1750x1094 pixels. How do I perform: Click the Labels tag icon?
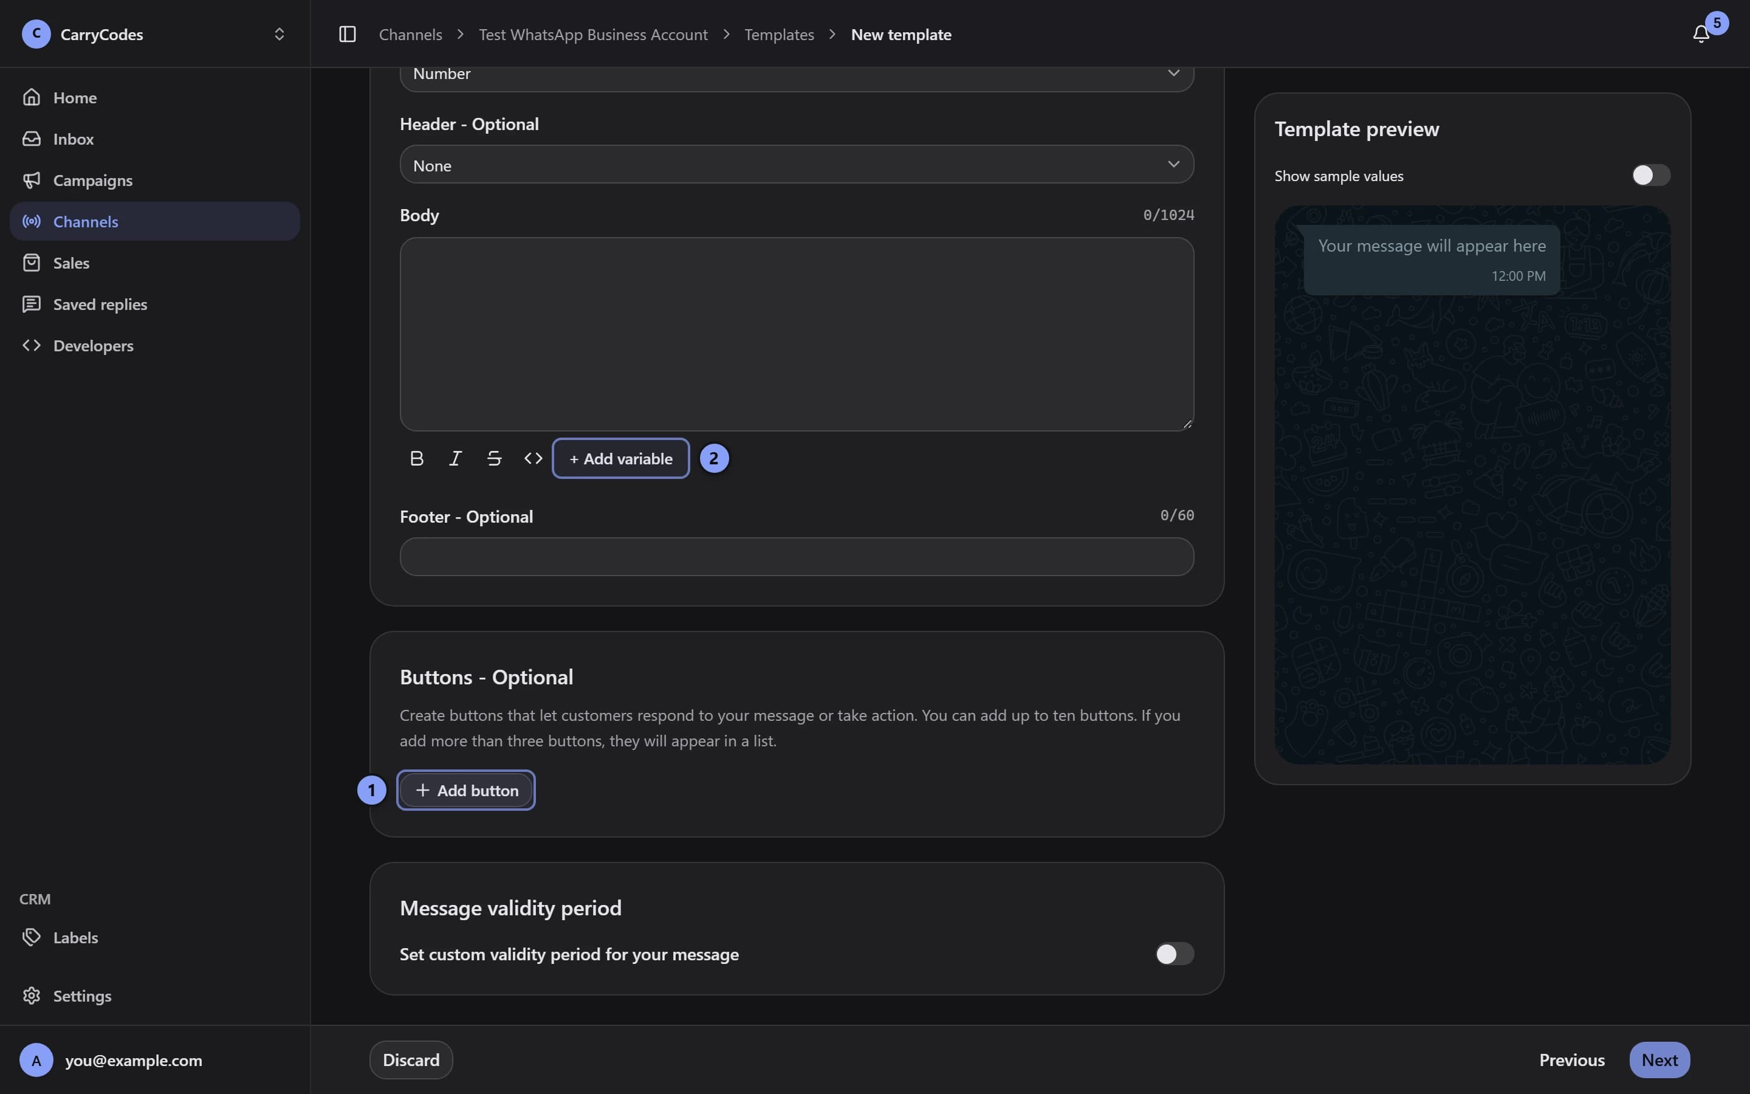pyautogui.click(x=31, y=937)
